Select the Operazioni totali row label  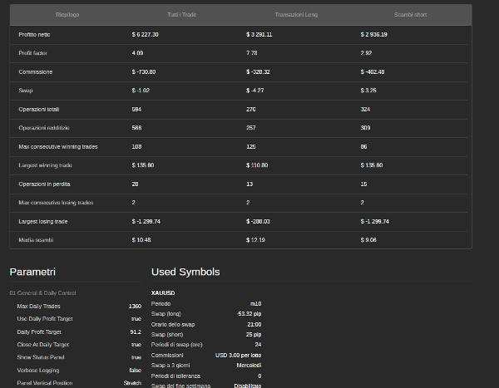click(x=39, y=109)
